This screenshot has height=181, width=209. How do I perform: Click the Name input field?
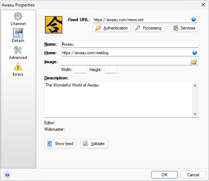[130, 44]
